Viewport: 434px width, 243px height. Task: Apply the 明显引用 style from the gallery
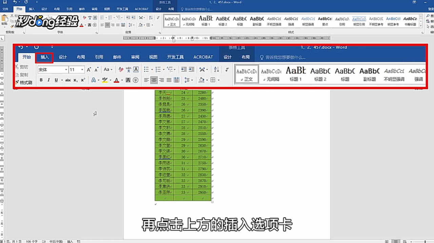359,21
